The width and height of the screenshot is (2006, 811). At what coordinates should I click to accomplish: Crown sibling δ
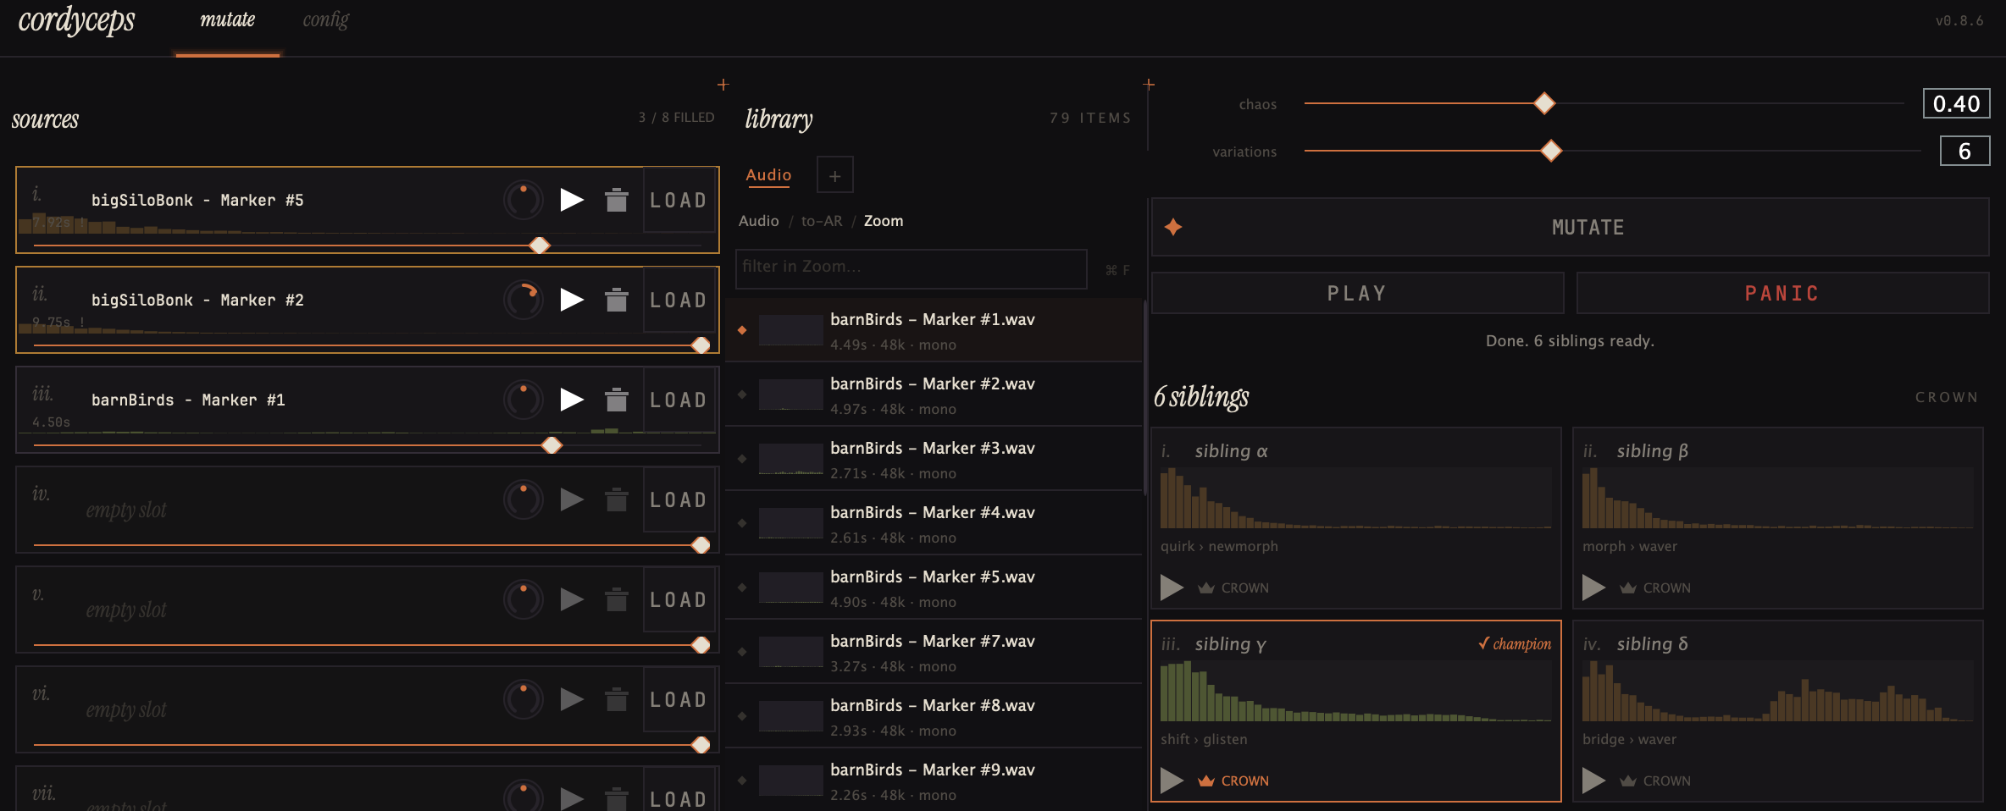pos(1655,781)
